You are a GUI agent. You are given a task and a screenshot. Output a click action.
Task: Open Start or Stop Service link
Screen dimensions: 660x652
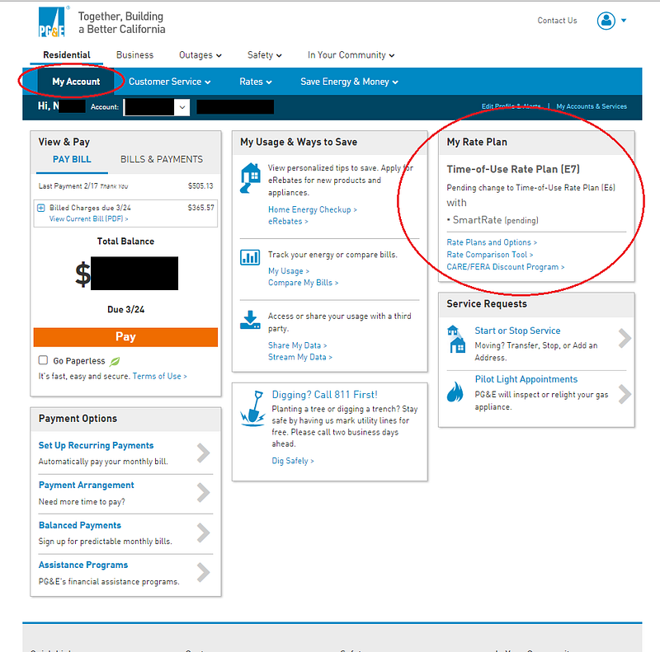click(x=517, y=331)
